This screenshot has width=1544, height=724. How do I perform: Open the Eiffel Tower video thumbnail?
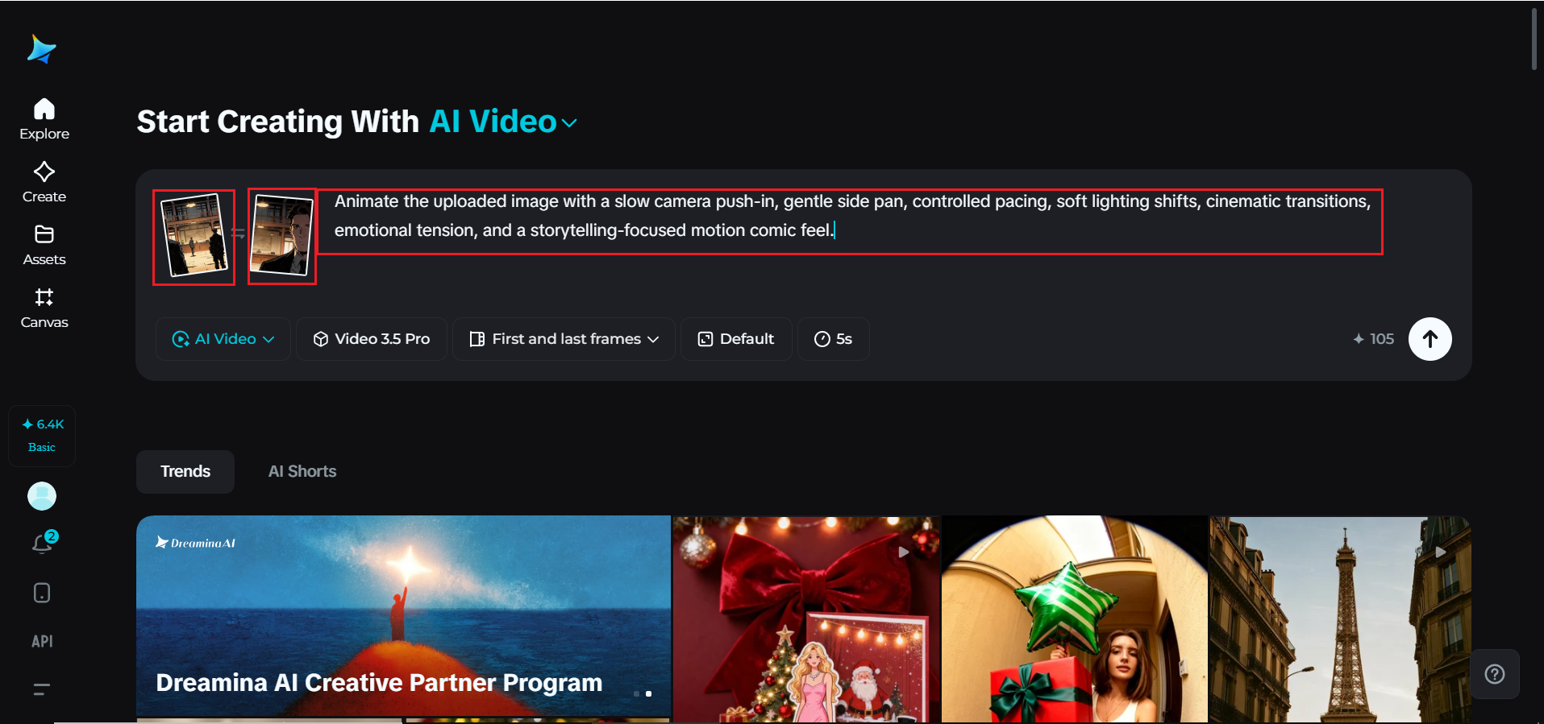click(1340, 619)
